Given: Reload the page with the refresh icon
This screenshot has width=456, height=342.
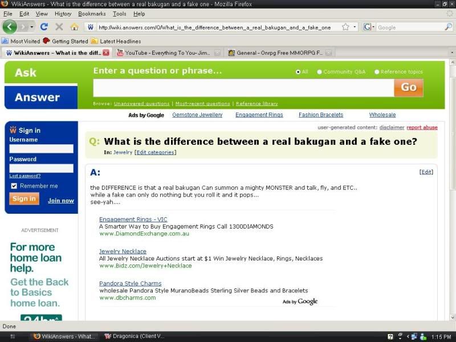Looking at the screenshot, I should tap(44, 27).
